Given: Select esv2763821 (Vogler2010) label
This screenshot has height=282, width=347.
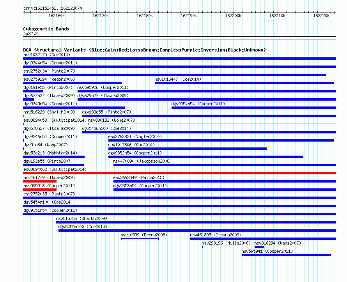Looking at the screenshot, I should click(x=135, y=137).
